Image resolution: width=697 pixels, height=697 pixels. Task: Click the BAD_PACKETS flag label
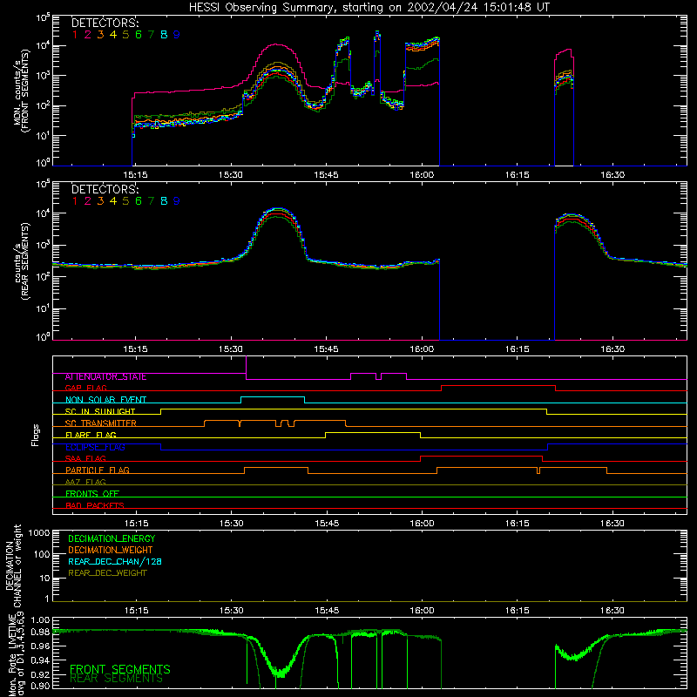click(95, 506)
